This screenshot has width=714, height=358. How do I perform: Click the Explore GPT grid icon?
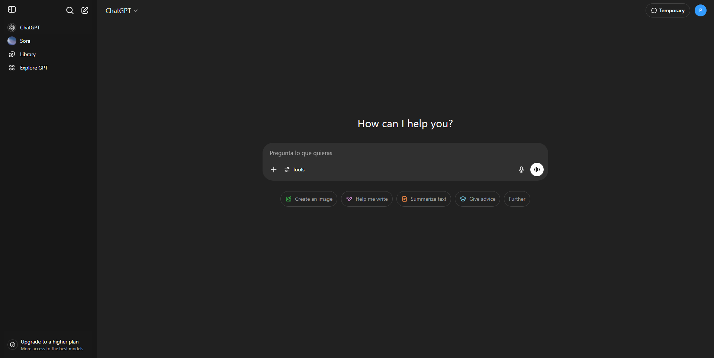[12, 68]
